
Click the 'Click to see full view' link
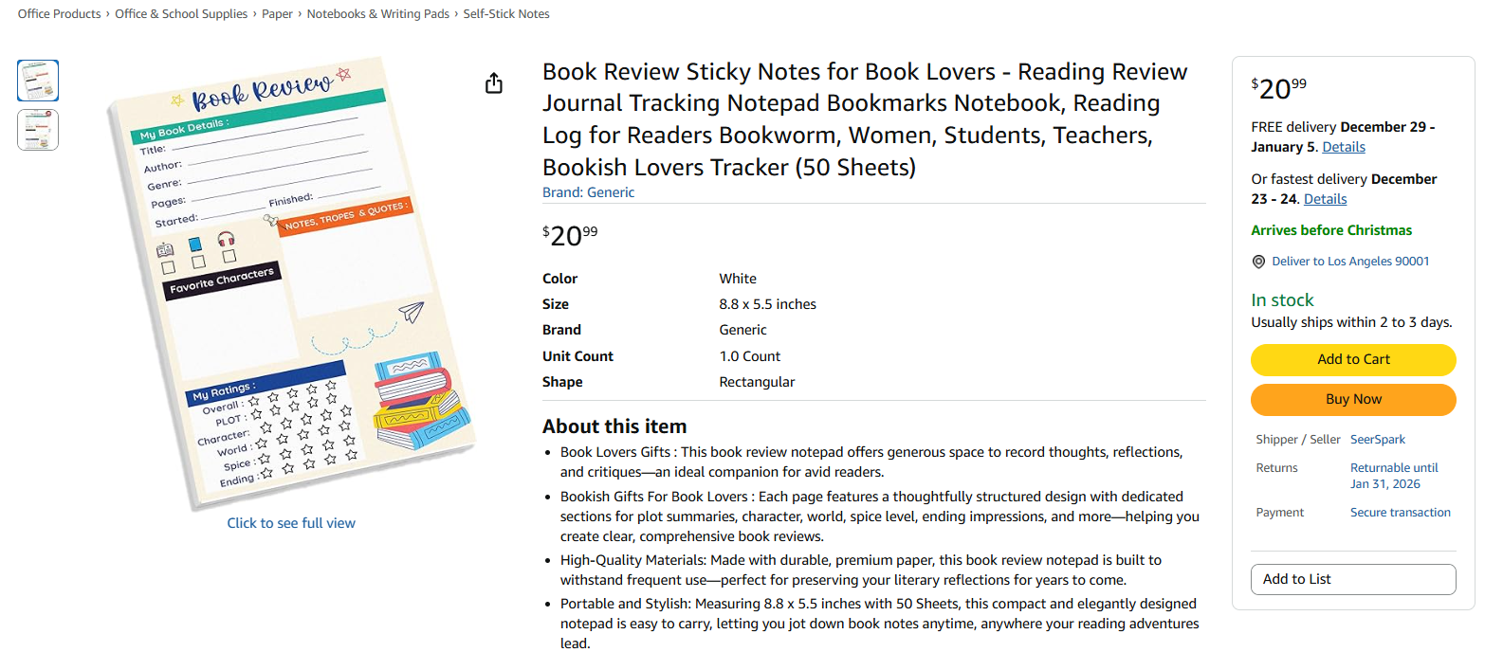click(x=291, y=523)
